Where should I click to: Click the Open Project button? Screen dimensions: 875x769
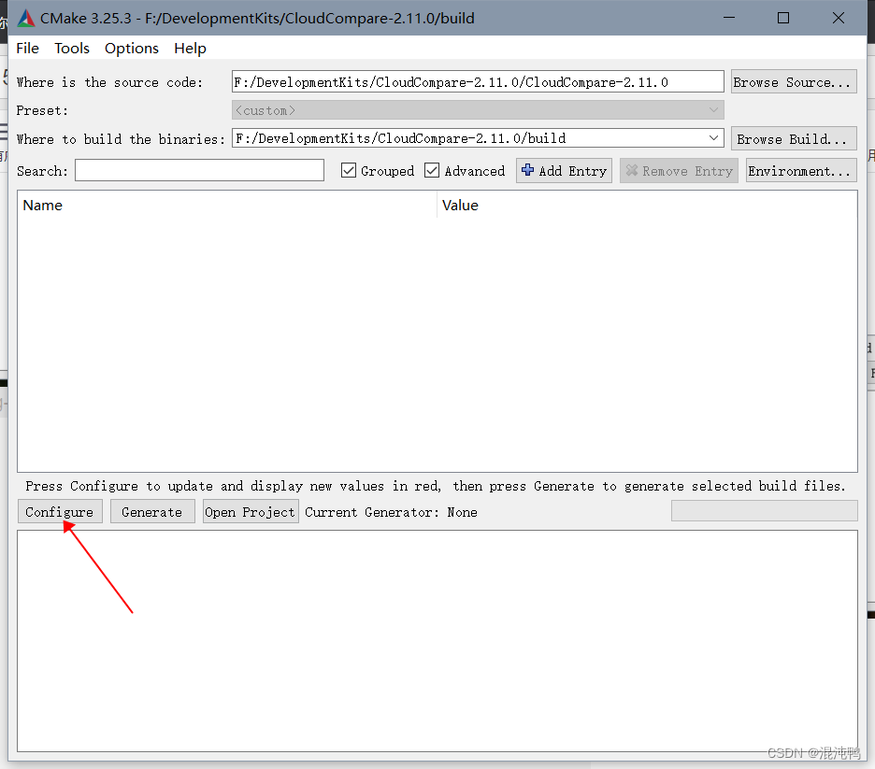click(251, 512)
